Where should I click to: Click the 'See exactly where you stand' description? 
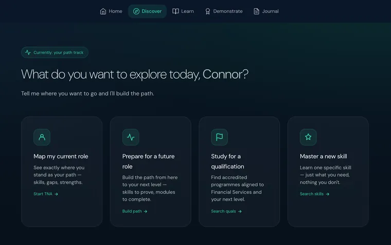(59, 175)
